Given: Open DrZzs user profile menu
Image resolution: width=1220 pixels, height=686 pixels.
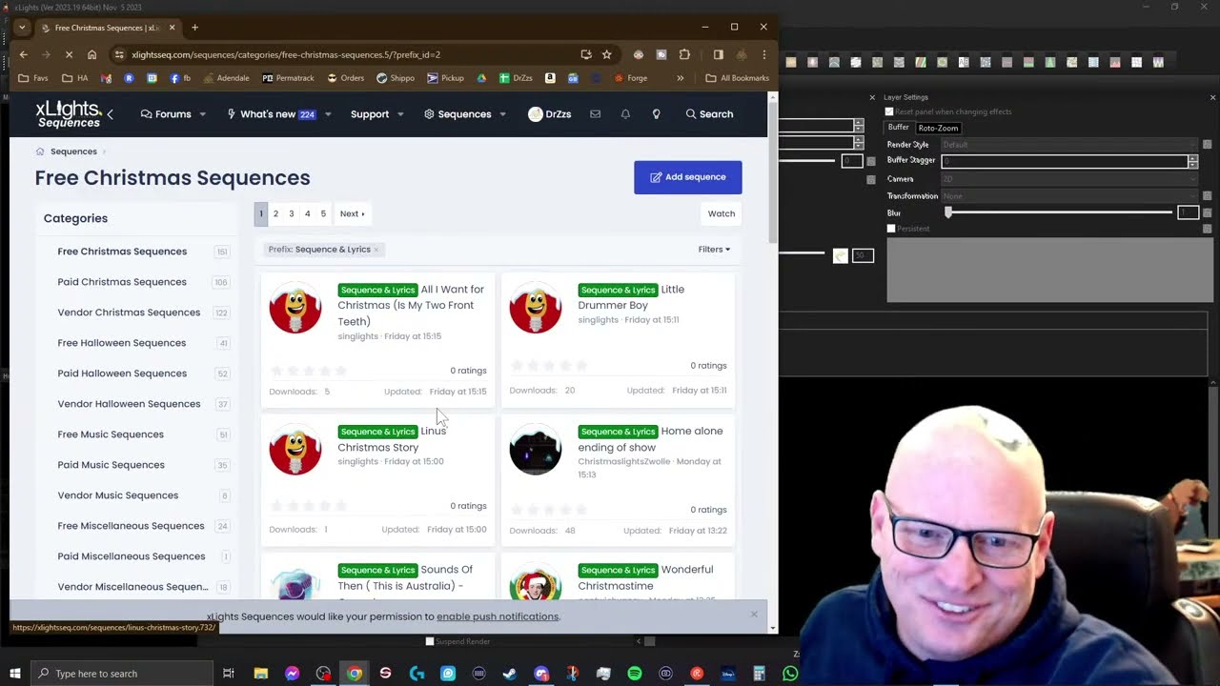Looking at the screenshot, I should (x=550, y=114).
